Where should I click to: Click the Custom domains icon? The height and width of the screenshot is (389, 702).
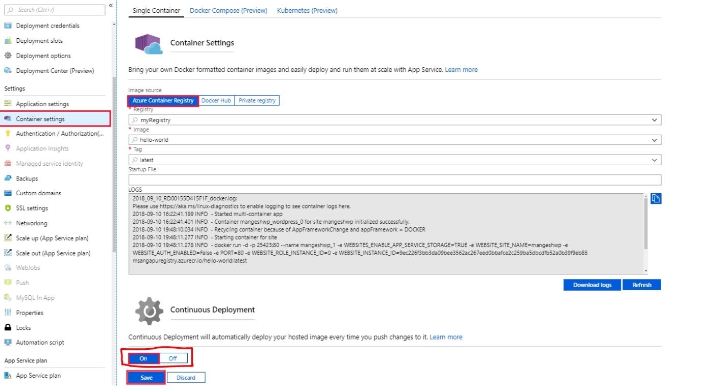tap(8, 193)
